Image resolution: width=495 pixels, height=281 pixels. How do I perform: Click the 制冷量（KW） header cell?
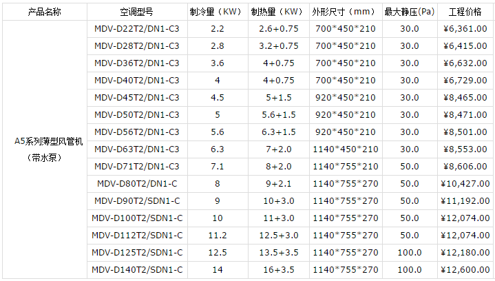[218, 12]
